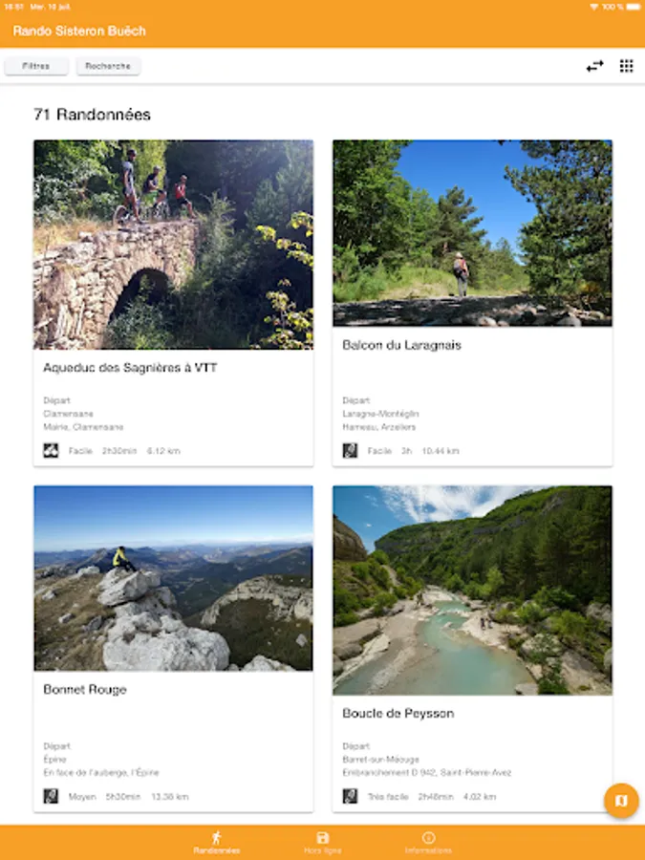Select the Boucle de Peysson title
Screen dimensions: 645x860
pyautogui.click(x=398, y=713)
